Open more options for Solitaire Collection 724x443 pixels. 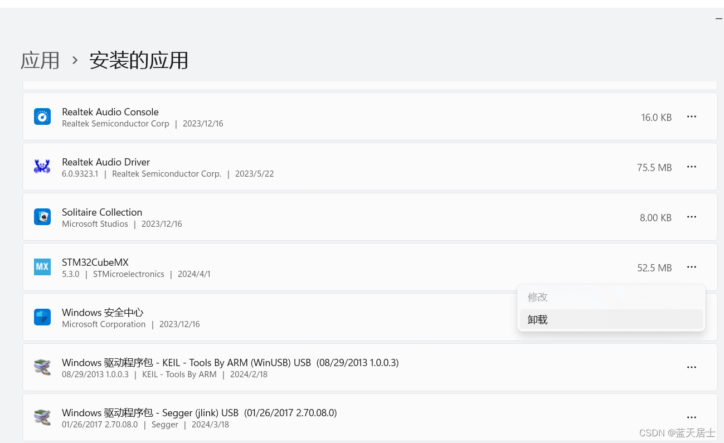coord(692,217)
